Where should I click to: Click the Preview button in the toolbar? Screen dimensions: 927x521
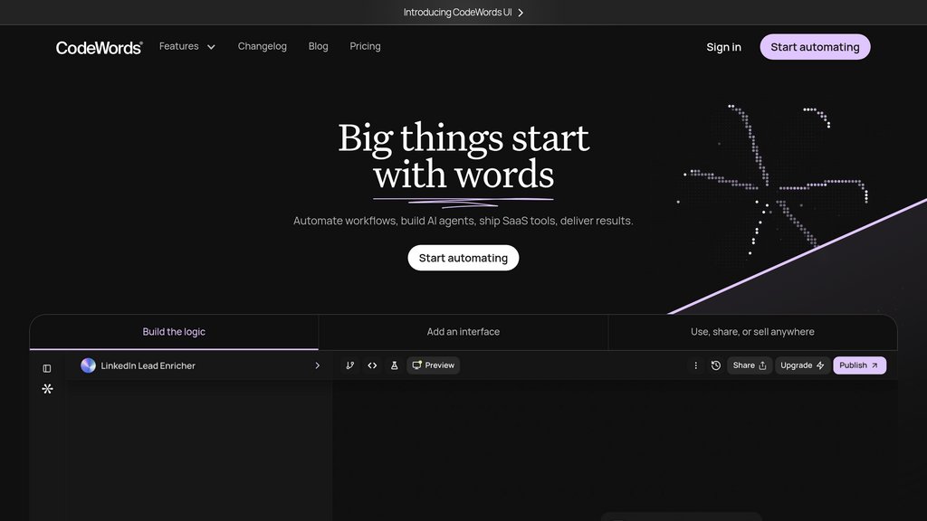point(433,365)
